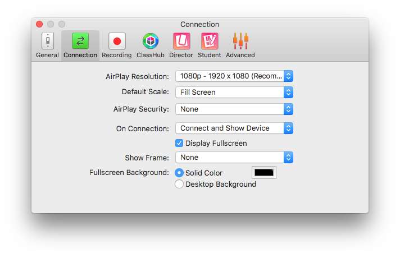
Task: Switch to the Recording tab label
Action: click(117, 55)
